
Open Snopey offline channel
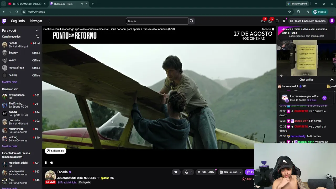point(21,53)
